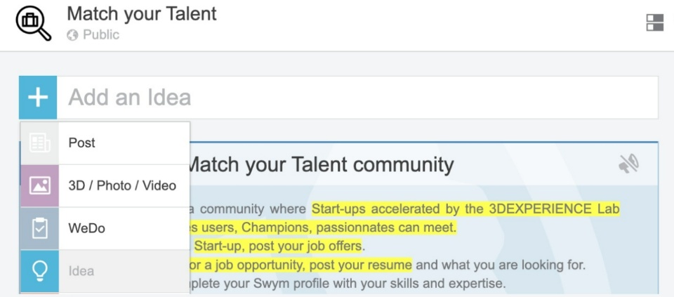Click the highlighted post your job offers text
The height and width of the screenshot is (297, 674).
278,246
